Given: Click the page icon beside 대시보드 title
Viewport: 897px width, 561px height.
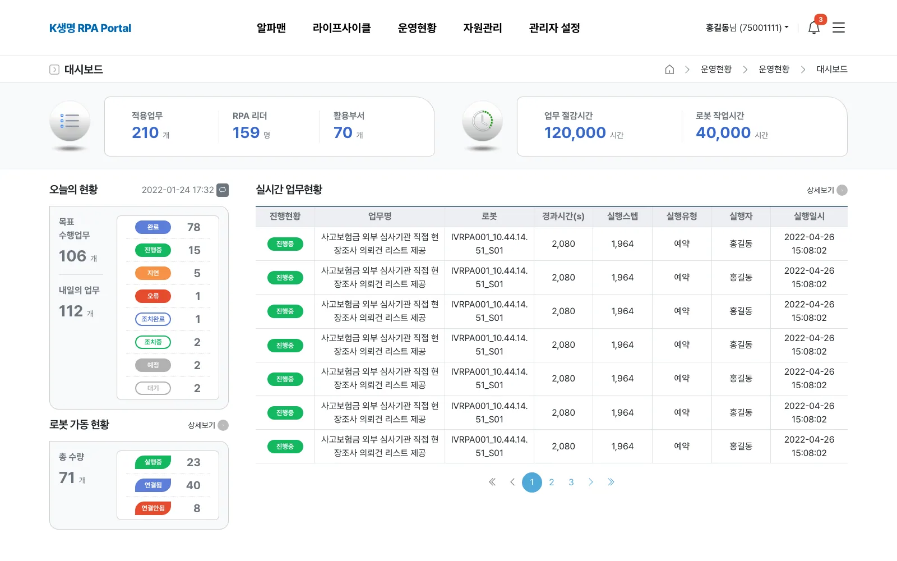Looking at the screenshot, I should coord(54,70).
